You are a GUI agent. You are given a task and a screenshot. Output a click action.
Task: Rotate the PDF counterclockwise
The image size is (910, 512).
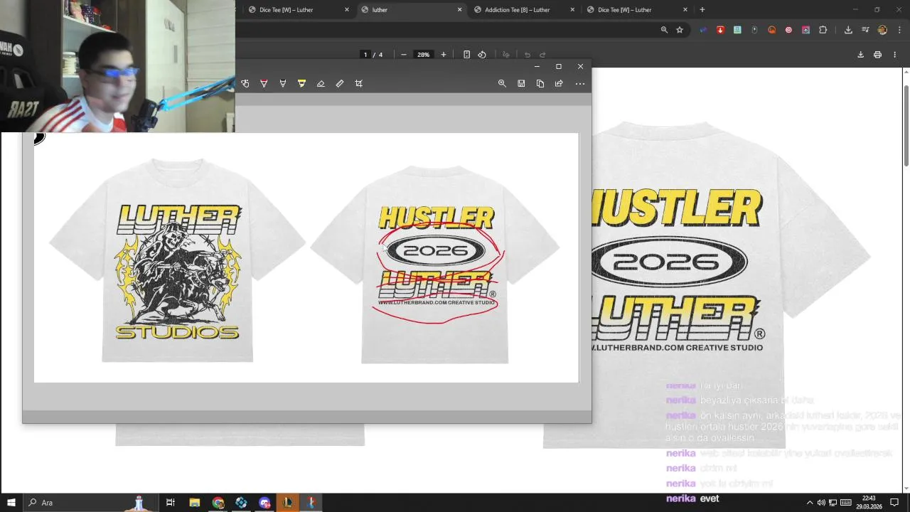pyautogui.click(x=482, y=55)
